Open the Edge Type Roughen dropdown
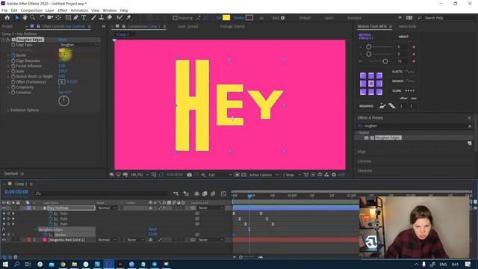 pos(78,45)
